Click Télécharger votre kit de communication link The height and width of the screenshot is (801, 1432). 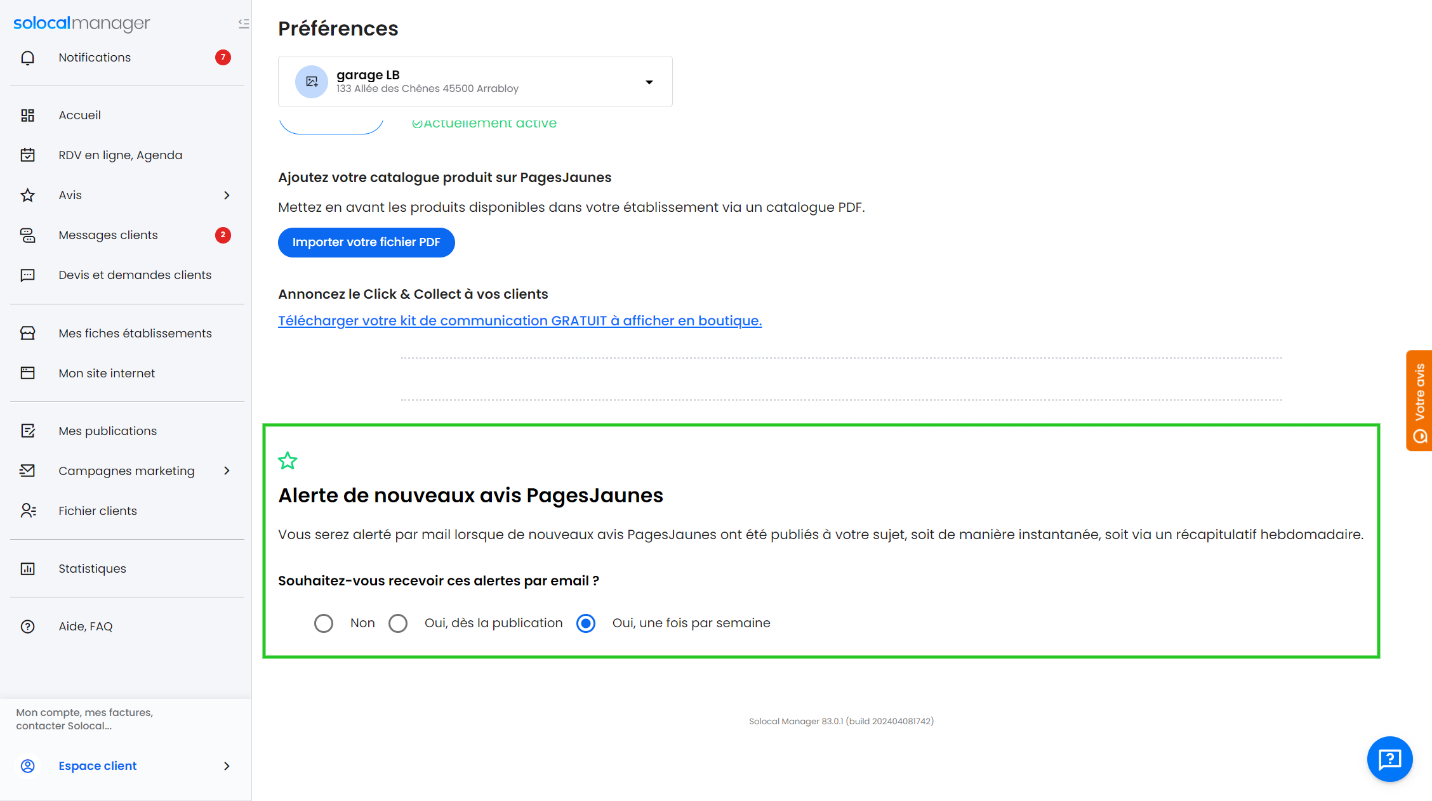[x=520, y=321]
